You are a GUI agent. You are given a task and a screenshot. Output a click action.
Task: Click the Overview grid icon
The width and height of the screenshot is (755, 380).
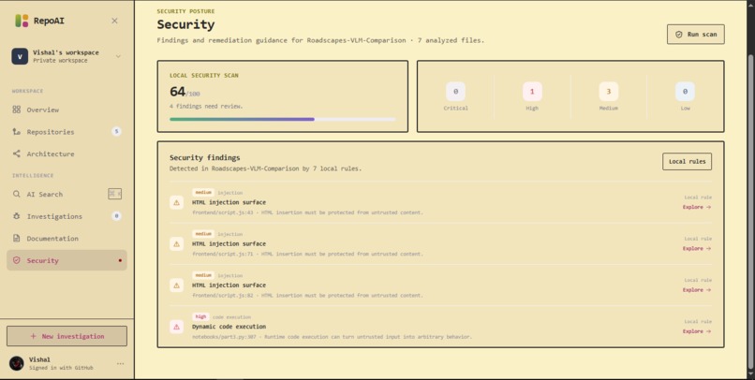(x=16, y=110)
